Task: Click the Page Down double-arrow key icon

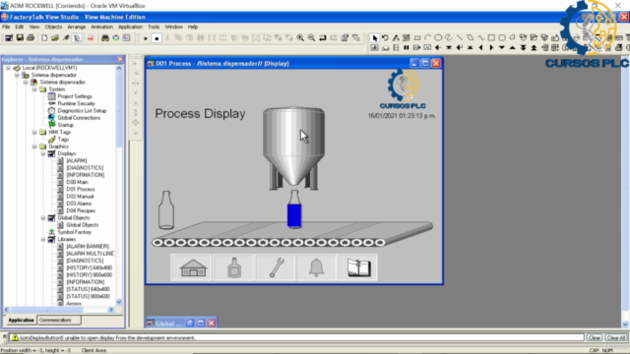Action: (x=523, y=48)
